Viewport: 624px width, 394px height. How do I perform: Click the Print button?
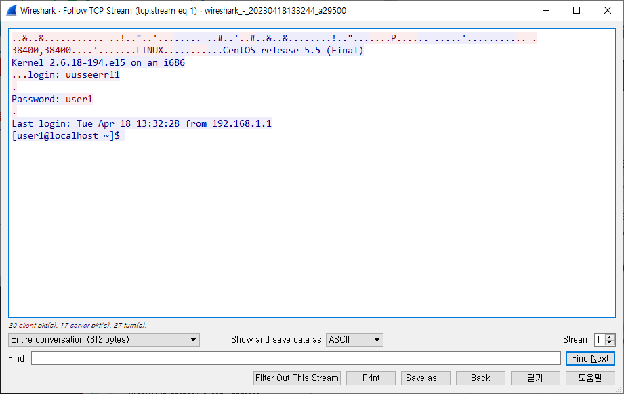[371, 378]
